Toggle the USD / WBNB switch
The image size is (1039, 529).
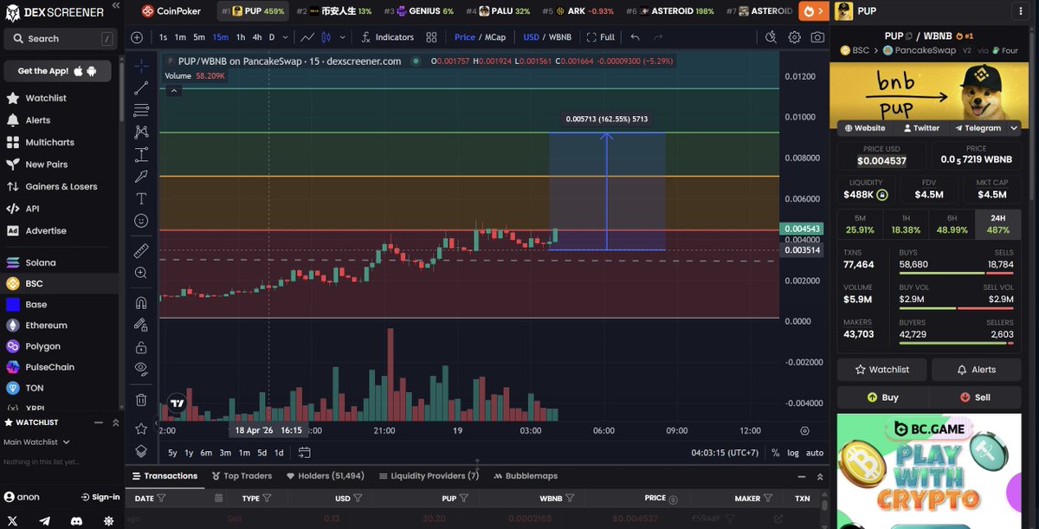point(547,37)
